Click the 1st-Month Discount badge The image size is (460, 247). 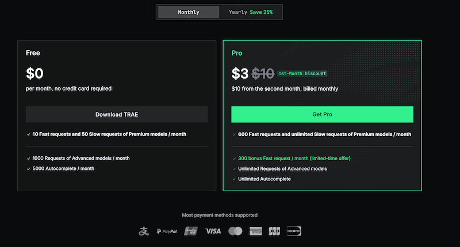pos(302,74)
